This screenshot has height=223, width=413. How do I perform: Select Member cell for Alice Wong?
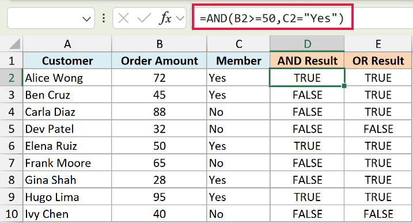tap(238, 78)
